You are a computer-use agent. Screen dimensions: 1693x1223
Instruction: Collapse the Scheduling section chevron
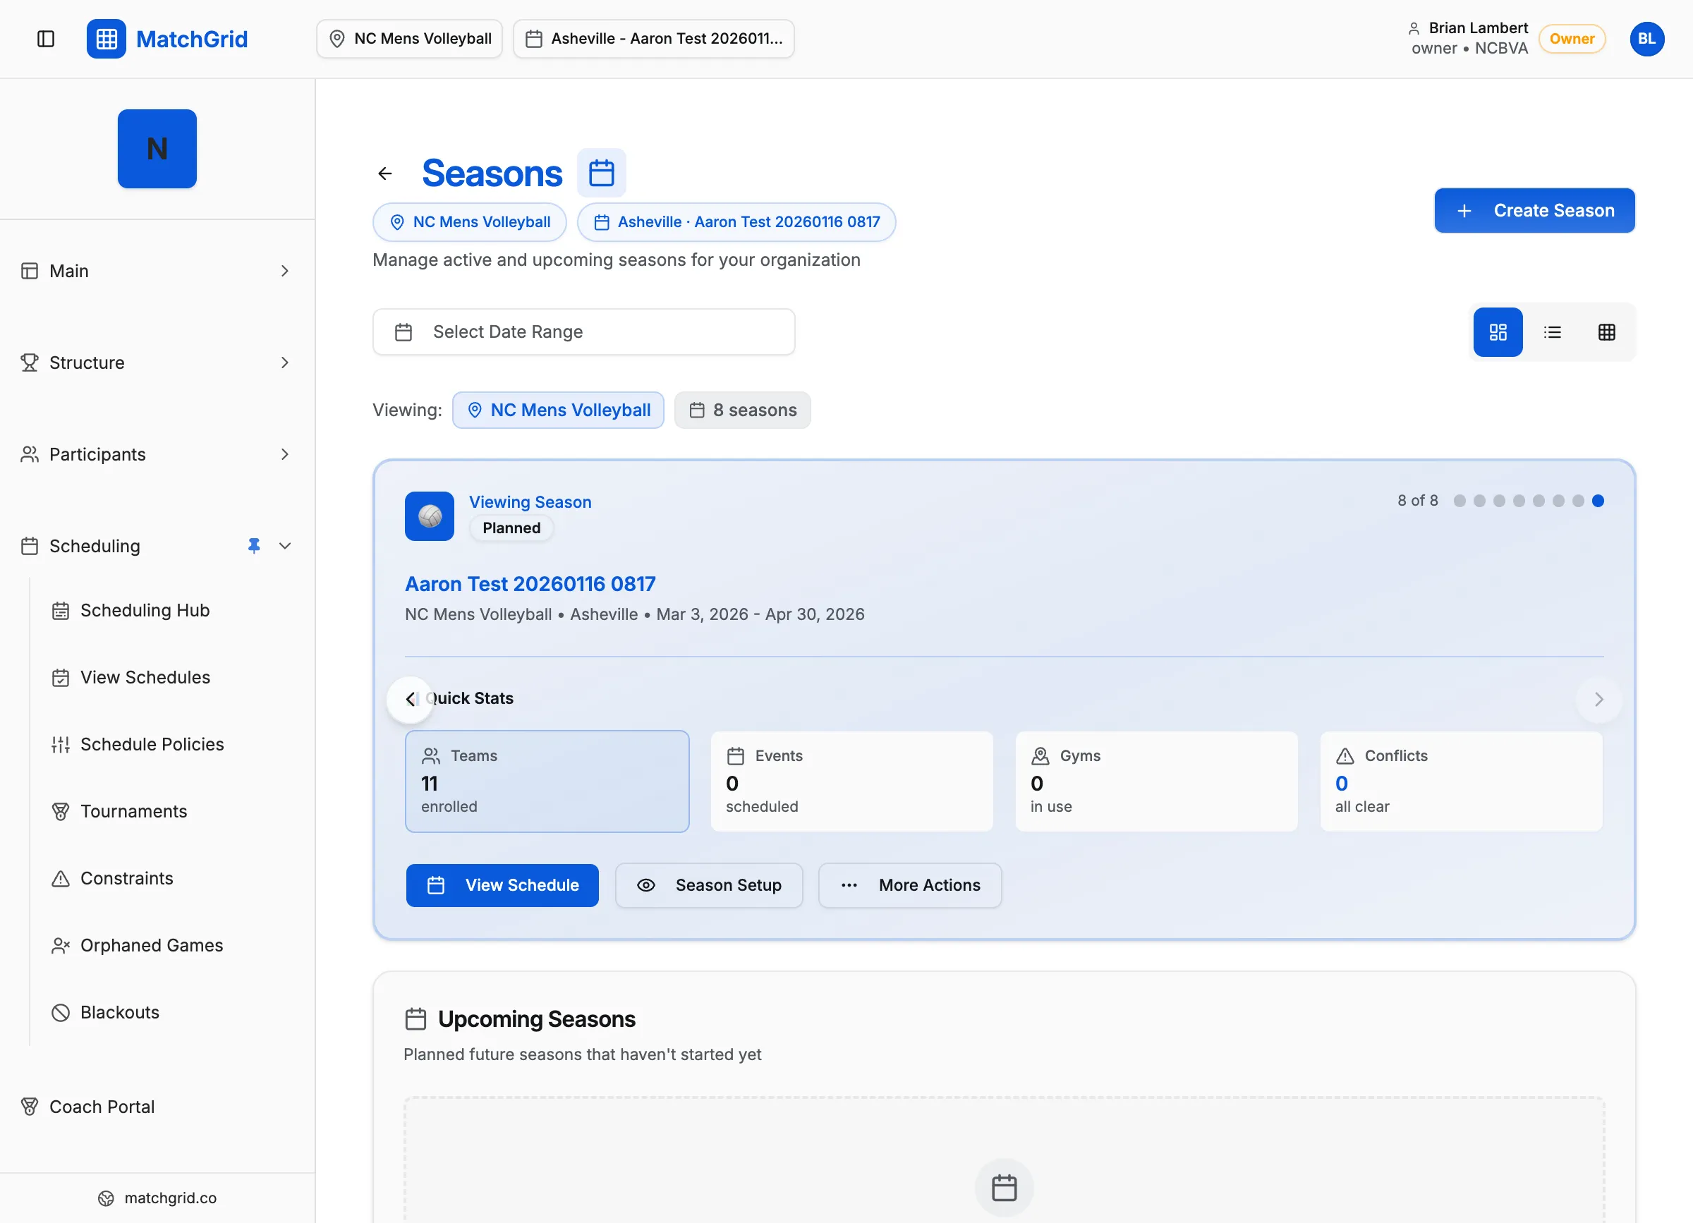point(286,545)
